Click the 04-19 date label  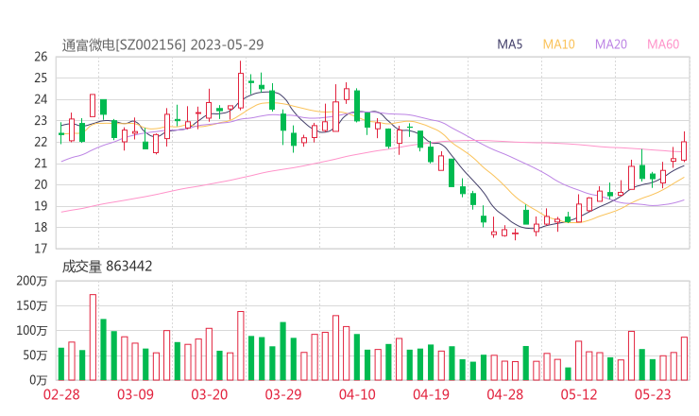[x=431, y=394]
